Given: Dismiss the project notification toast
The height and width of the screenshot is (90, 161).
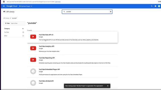Looking at the screenshot, I should pyautogui.click(x=108, y=86).
